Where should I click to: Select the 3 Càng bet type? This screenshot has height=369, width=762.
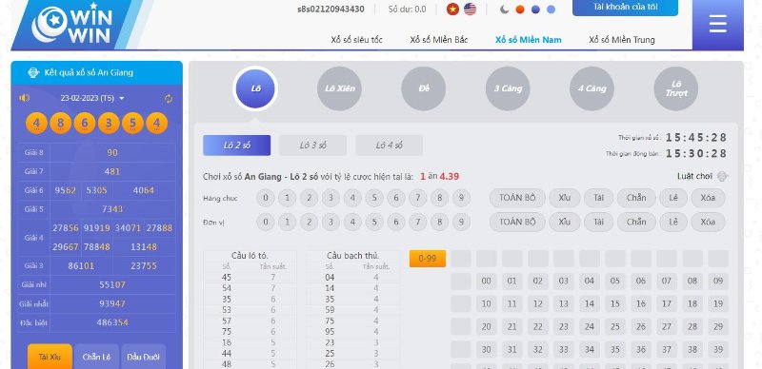[x=508, y=88]
